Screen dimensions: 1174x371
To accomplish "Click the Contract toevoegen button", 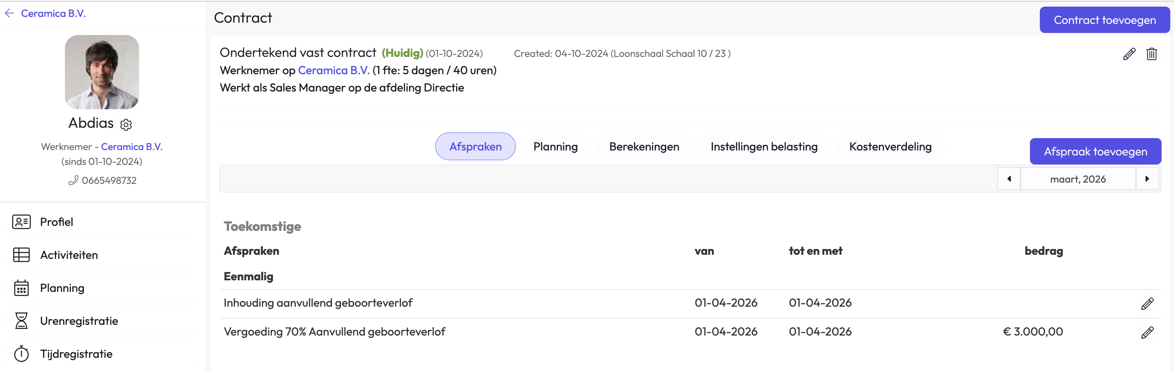I will pos(1104,20).
